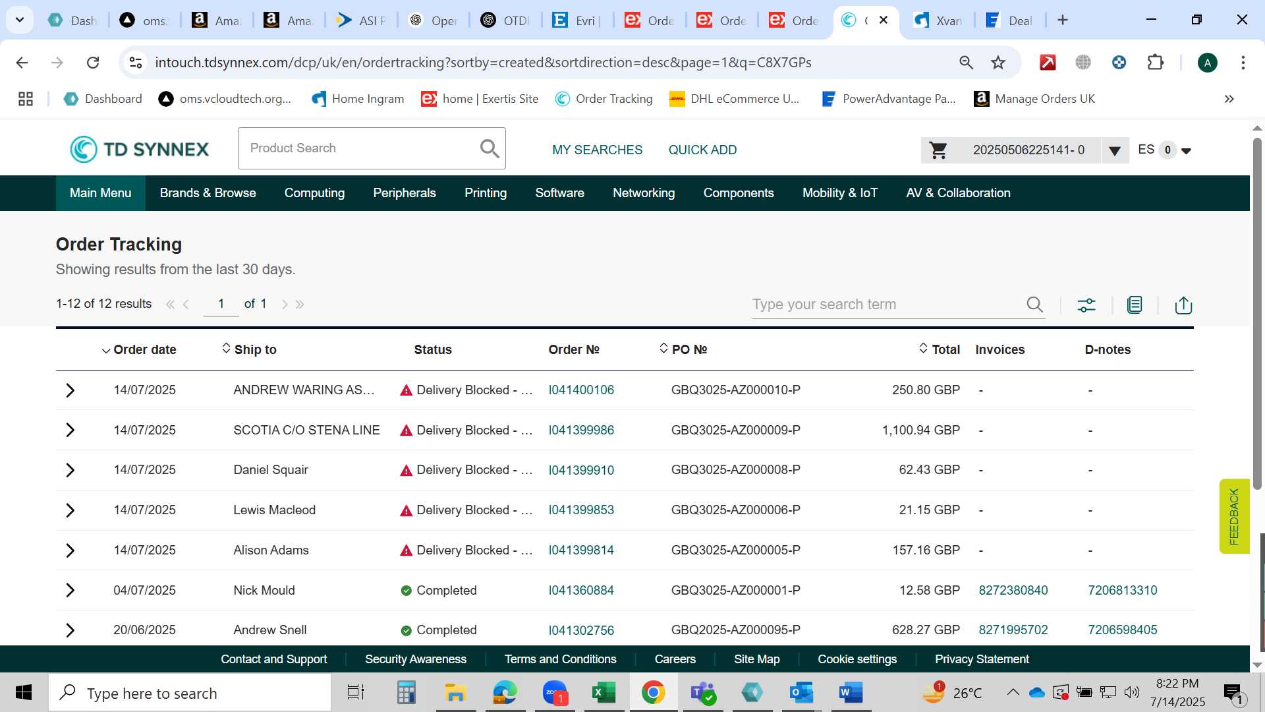Open Brands & Browse menu
This screenshot has height=712, width=1265.
208,193
